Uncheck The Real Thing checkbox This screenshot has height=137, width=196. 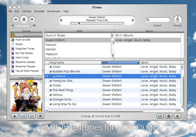point(51,90)
